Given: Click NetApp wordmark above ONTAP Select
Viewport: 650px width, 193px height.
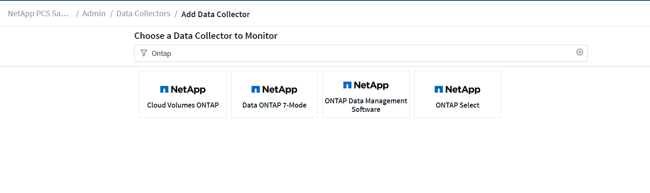Looking at the screenshot, I should click(463, 90).
